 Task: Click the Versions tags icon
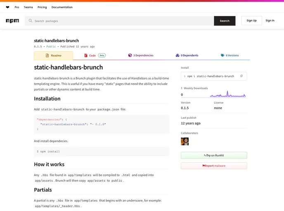[x=222, y=55]
